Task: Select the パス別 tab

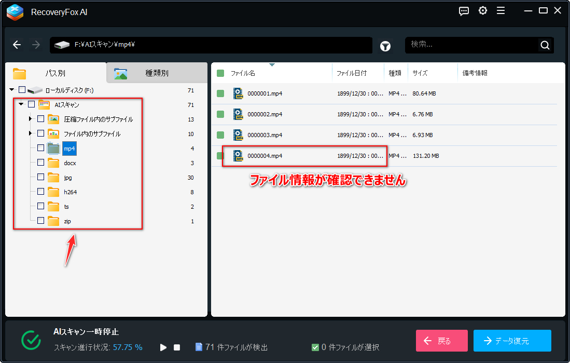Action: point(55,73)
